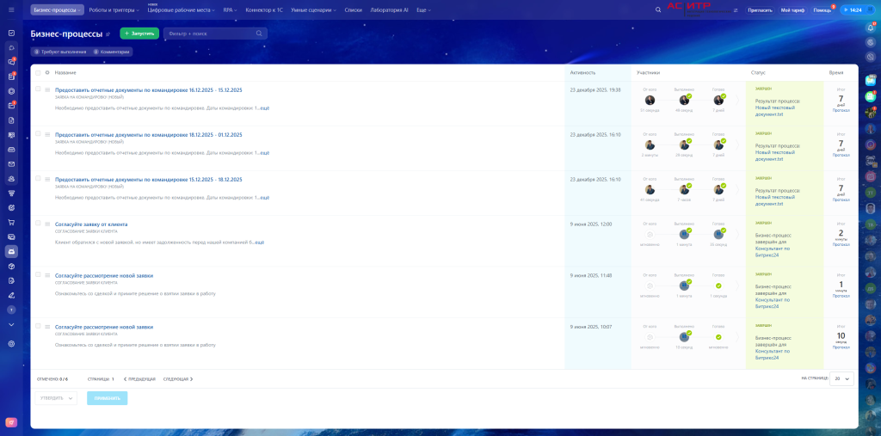Open the shopping cart sidebar icon
This screenshot has width=881, height=436.
tap(11, 222)
